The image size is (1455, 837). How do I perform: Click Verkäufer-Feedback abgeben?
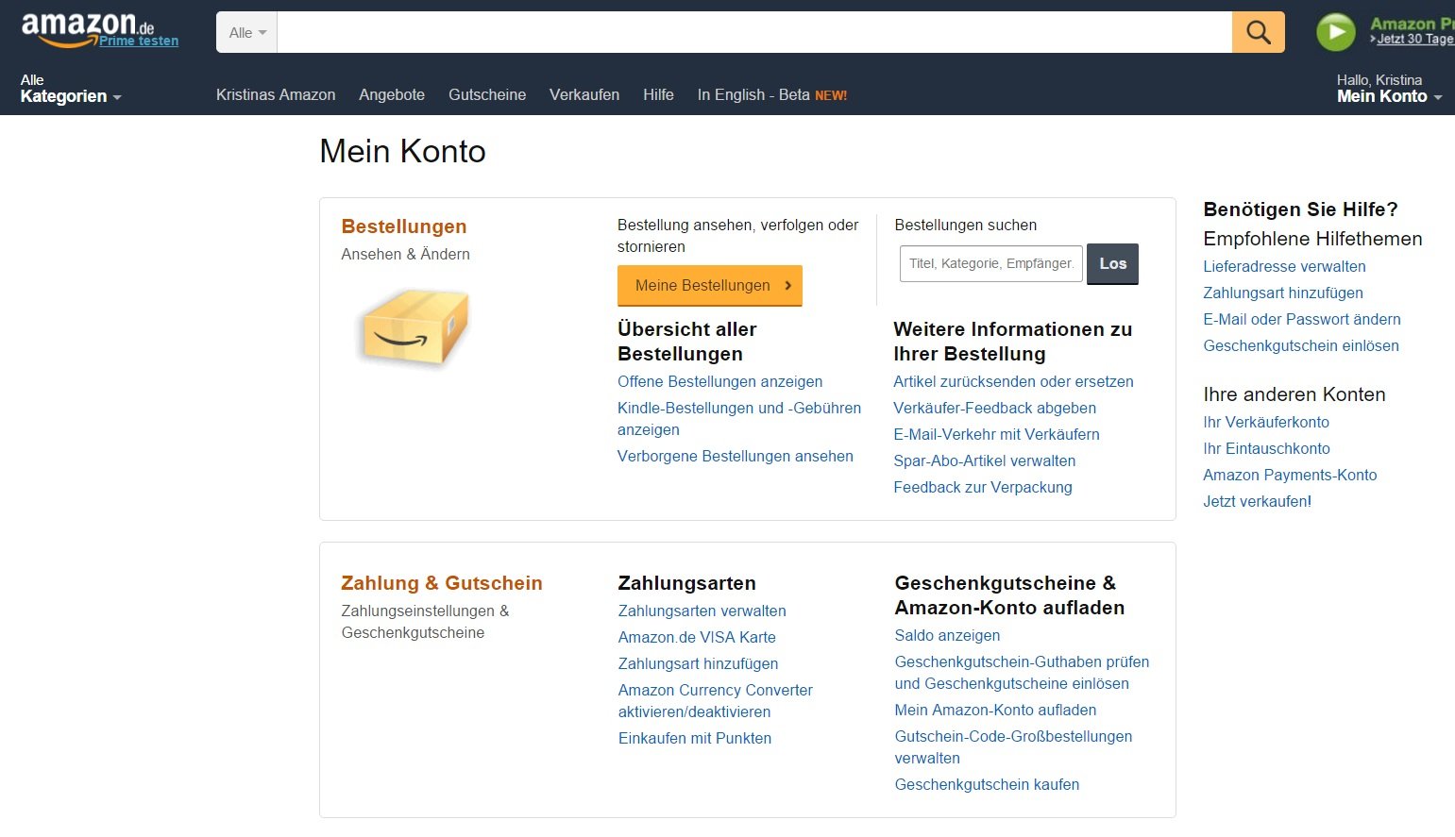tap(994, 408)
